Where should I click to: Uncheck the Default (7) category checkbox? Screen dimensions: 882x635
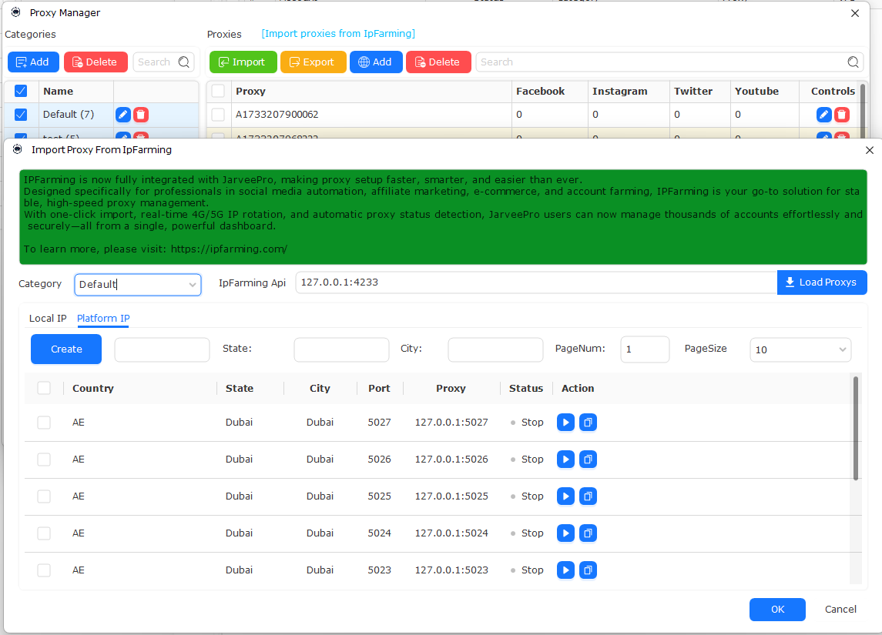(21, 115)
